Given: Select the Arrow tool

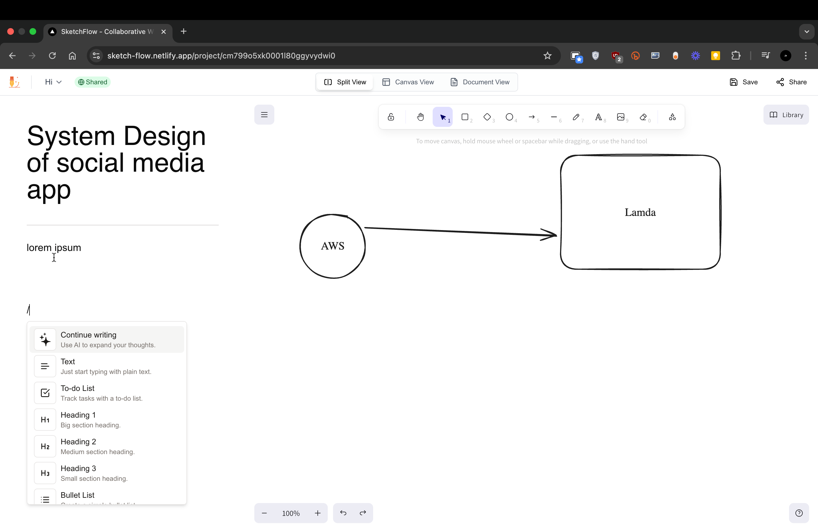Looking at the screenshot, I should [532, 117].
